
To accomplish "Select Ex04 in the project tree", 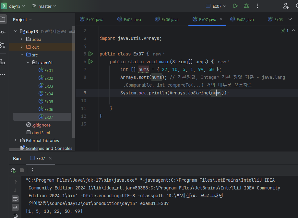I will click(49, 94).
